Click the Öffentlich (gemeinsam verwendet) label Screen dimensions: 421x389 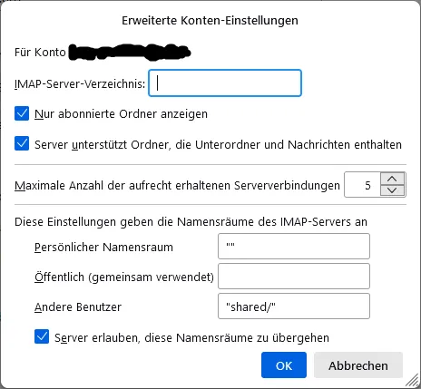[124, 277]
